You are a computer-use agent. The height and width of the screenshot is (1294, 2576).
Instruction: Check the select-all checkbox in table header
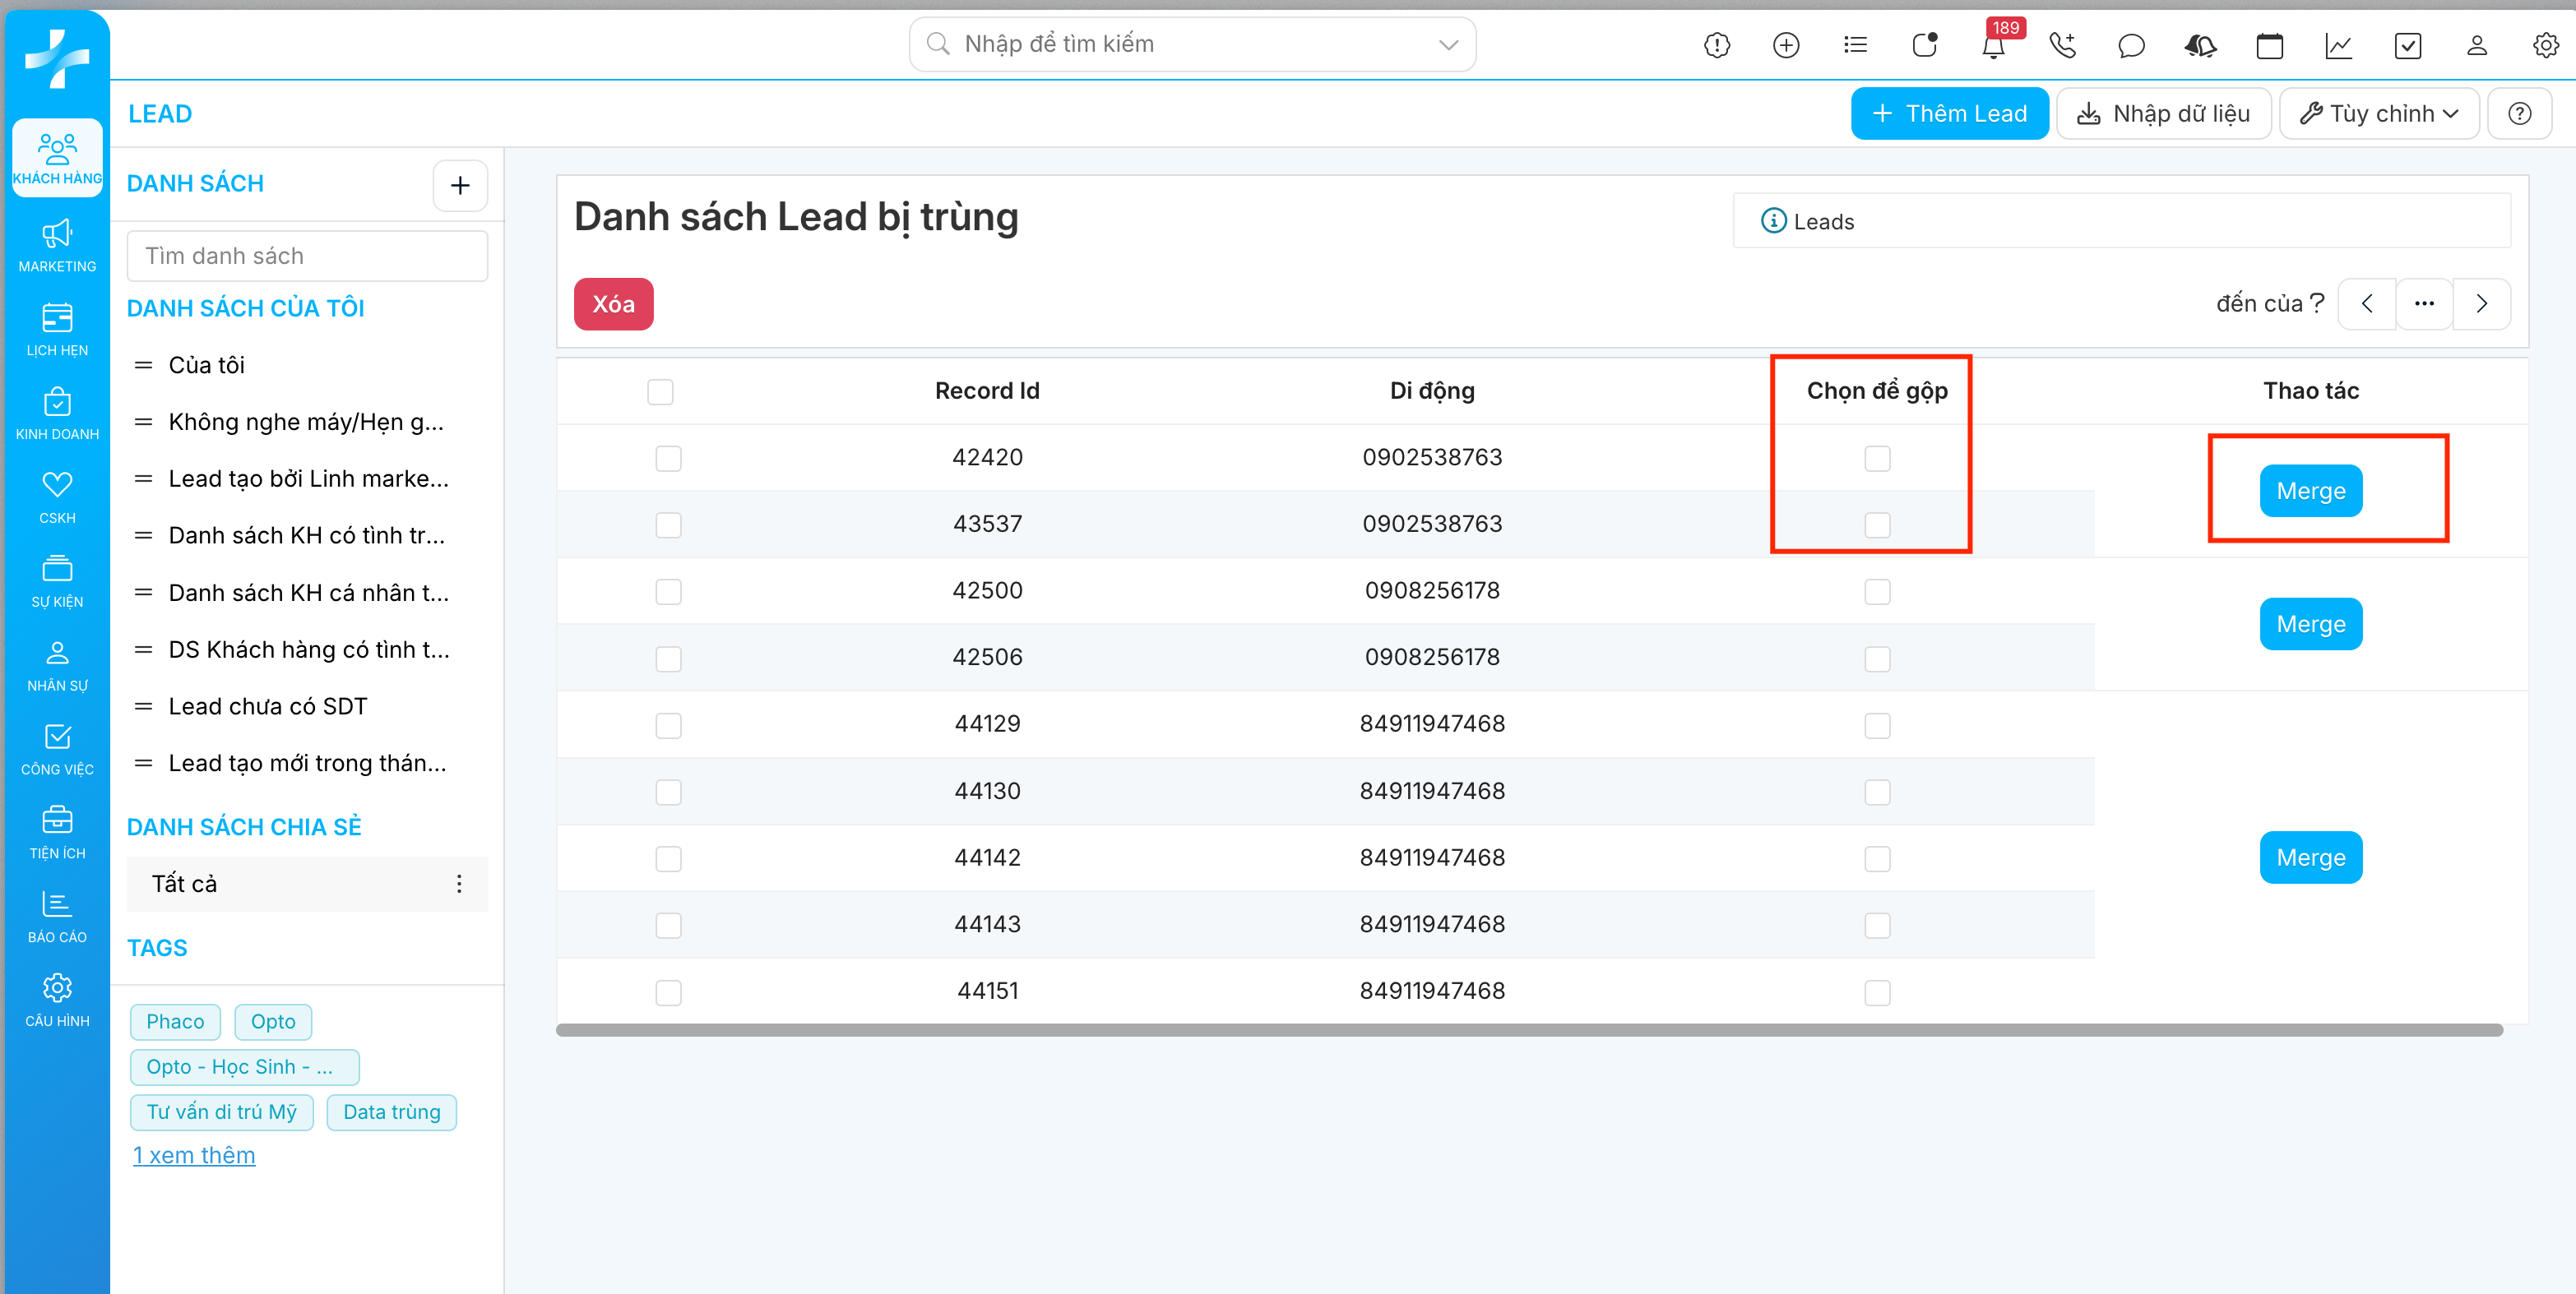(x=660, y=391)
